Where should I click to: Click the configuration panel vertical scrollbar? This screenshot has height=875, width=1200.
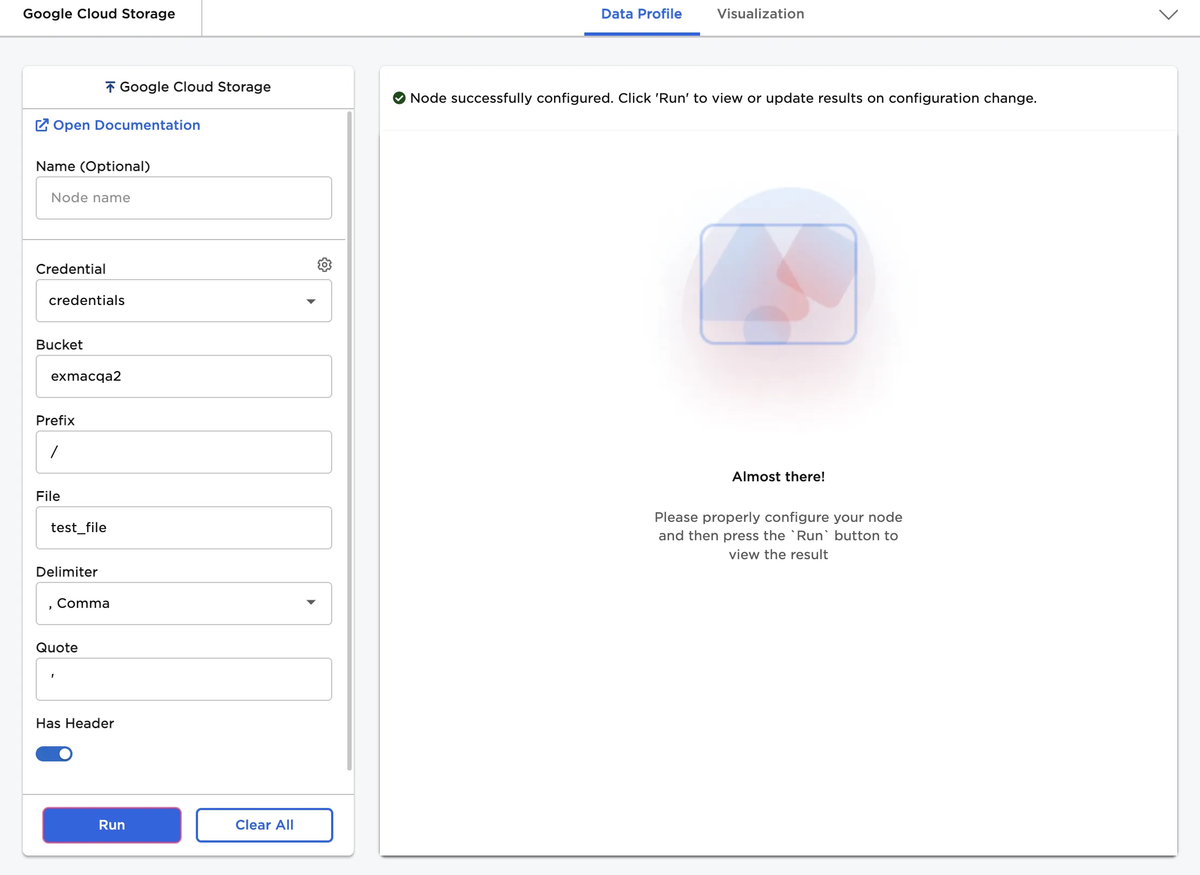(349, 440)
